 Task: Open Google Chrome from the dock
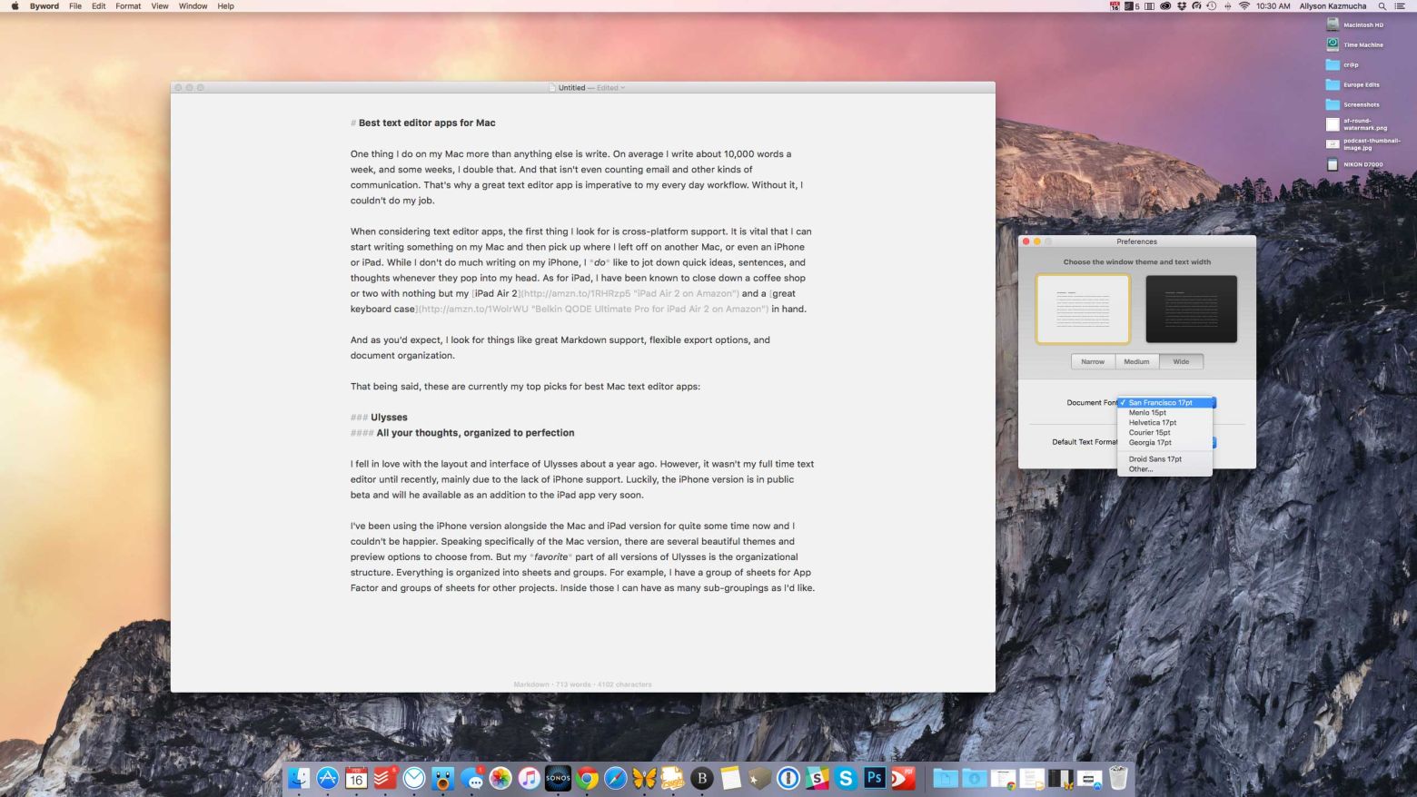coord(587,778)
